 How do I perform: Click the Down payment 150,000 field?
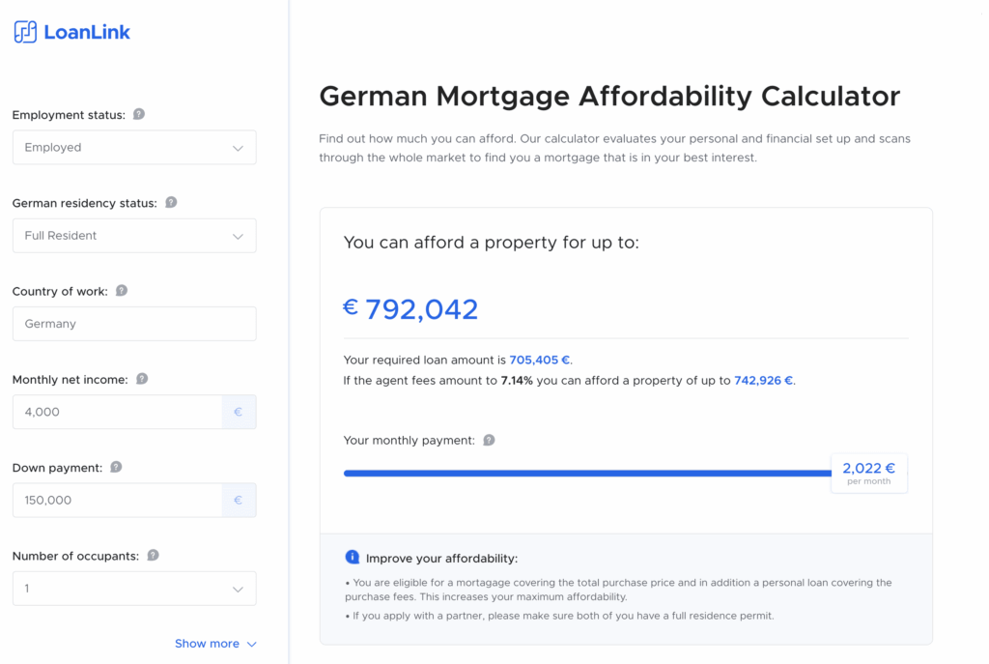(x=117, y=500)
